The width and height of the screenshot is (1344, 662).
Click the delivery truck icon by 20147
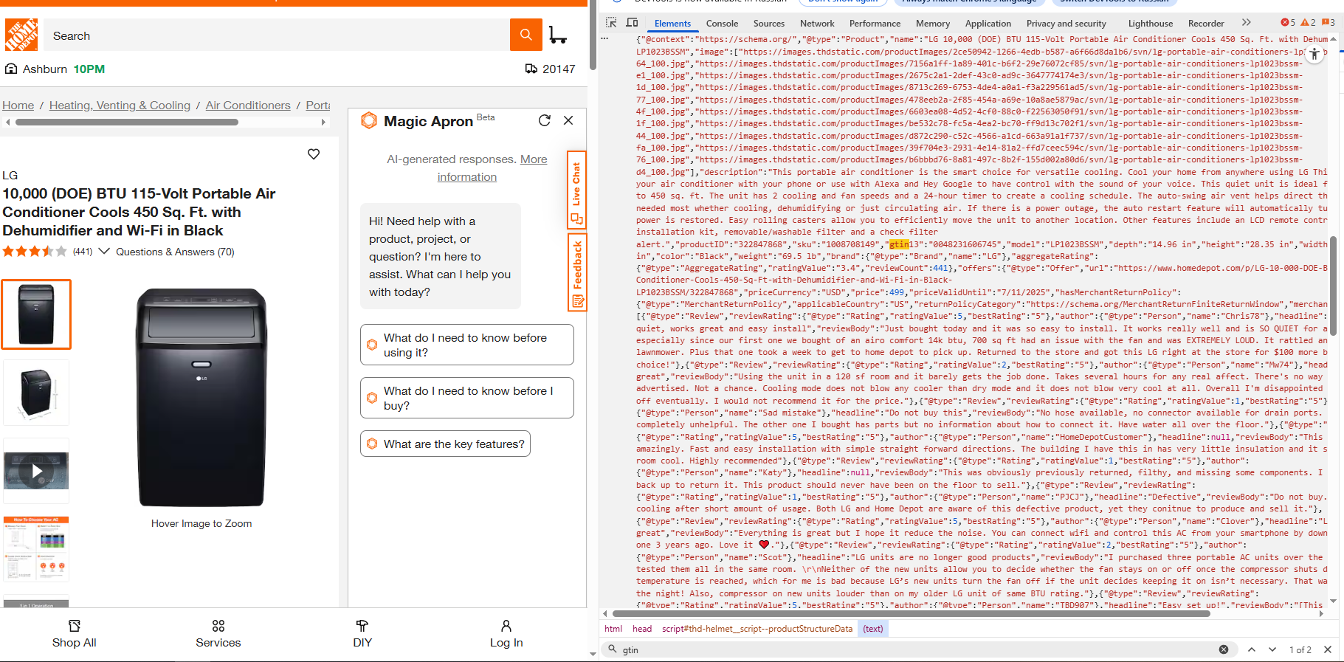point(531,69)
